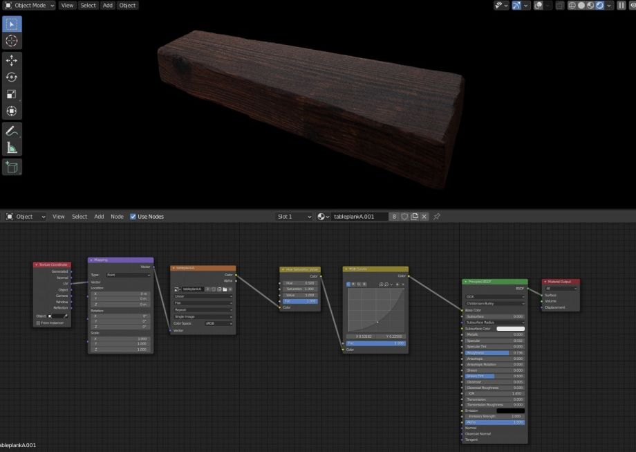Activate the Move tool
The height and width of the screenshot is (452, 636).
click(x=12, y=61)
